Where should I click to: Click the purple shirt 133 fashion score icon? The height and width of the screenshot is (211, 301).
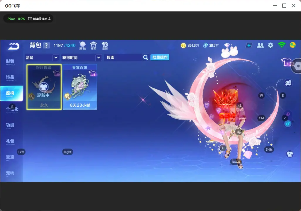pos(288,62)
